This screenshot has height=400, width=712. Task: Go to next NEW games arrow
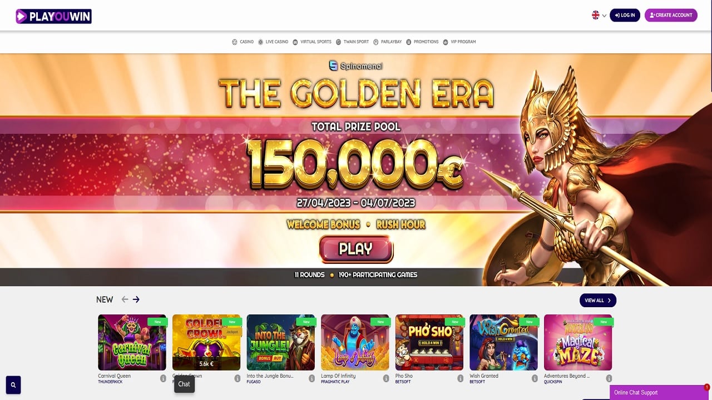pyautogui.click(x=136, y=299)
